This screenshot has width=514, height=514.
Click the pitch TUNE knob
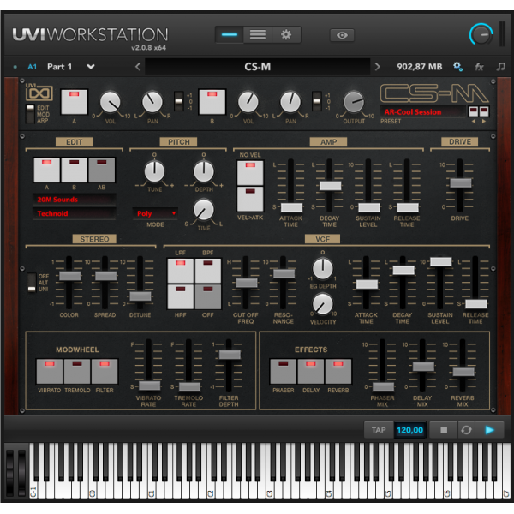(x=154, y=171)
